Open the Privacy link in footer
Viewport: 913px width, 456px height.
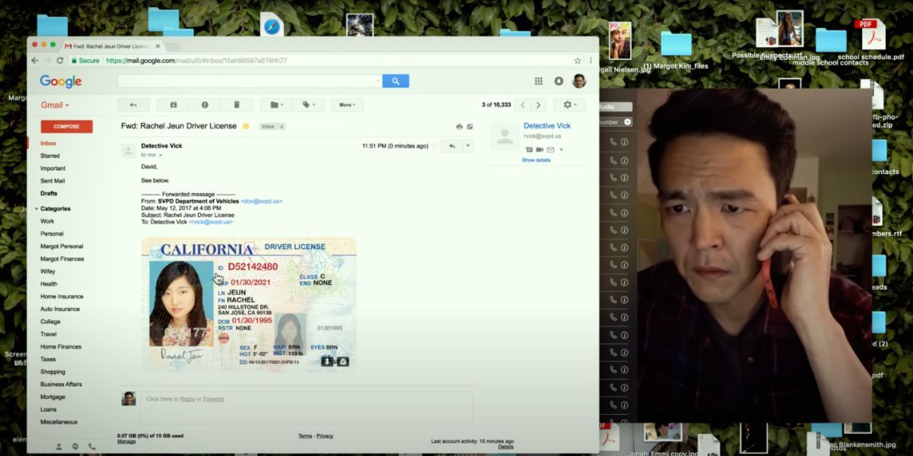325,435
